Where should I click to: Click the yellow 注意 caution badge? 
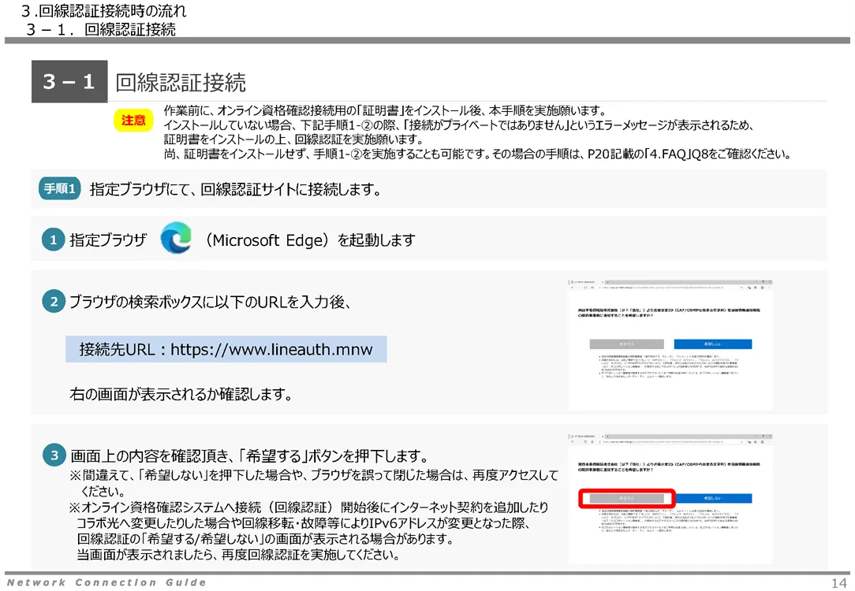pyautogui.click(x=133, y=121)
